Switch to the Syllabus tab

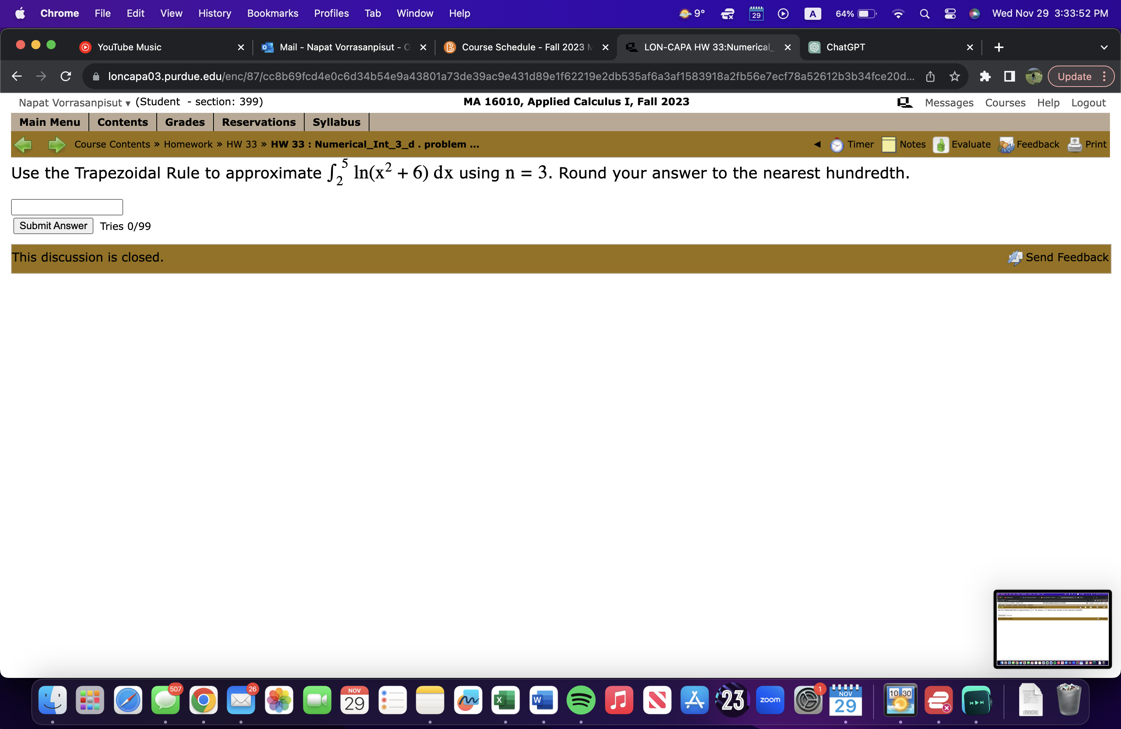point(336,122)
